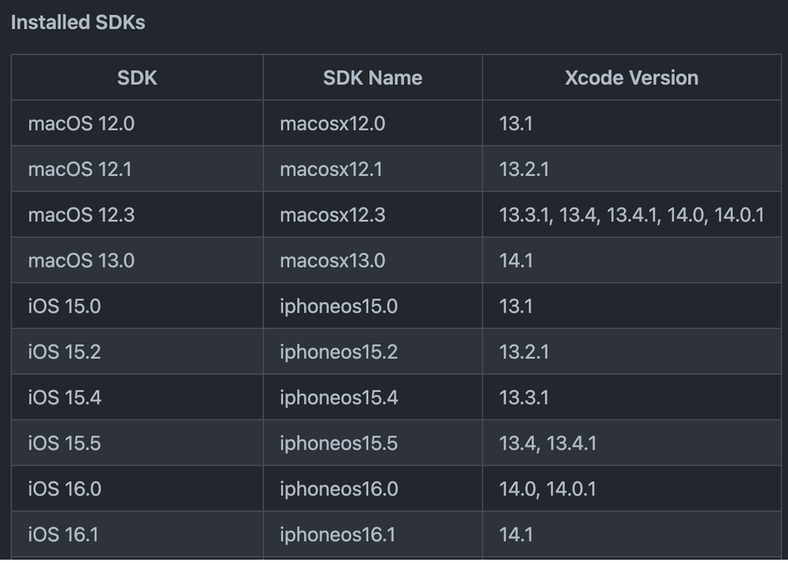Screen dimensions: 788x563
Task: Click the 'SDK Name' column header
Action: click(x=373, y=78)
